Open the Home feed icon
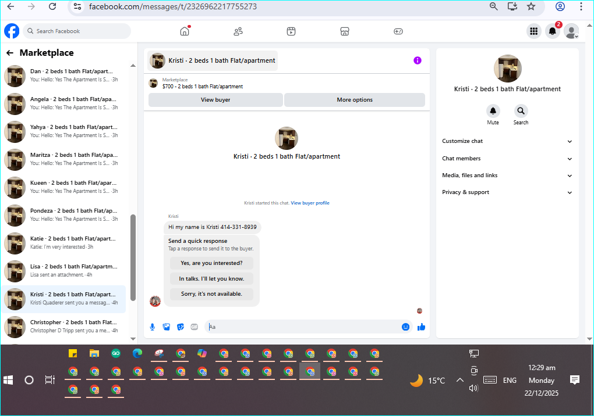The height and width of the screenshot is (416, 594). [185, 31]
